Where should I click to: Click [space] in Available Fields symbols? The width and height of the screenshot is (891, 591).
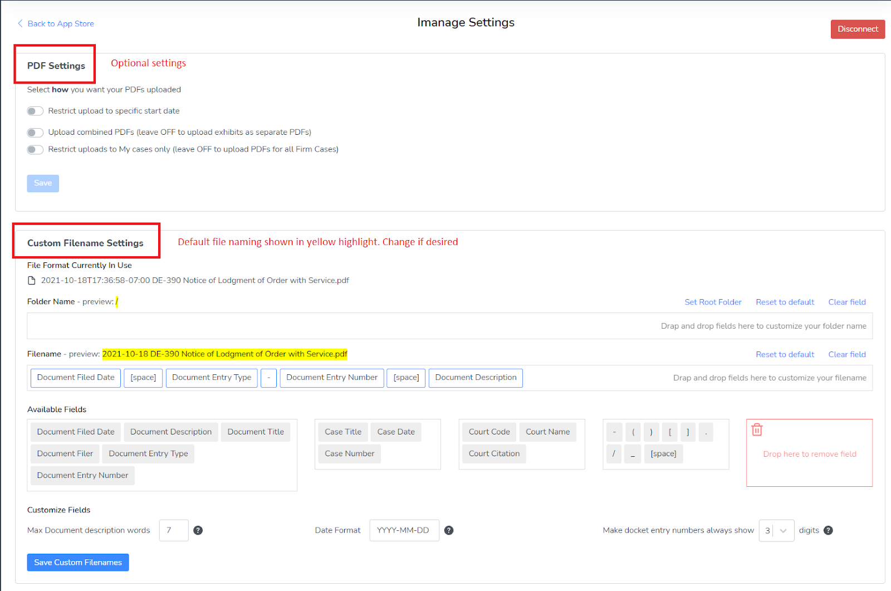coord(663,453)
